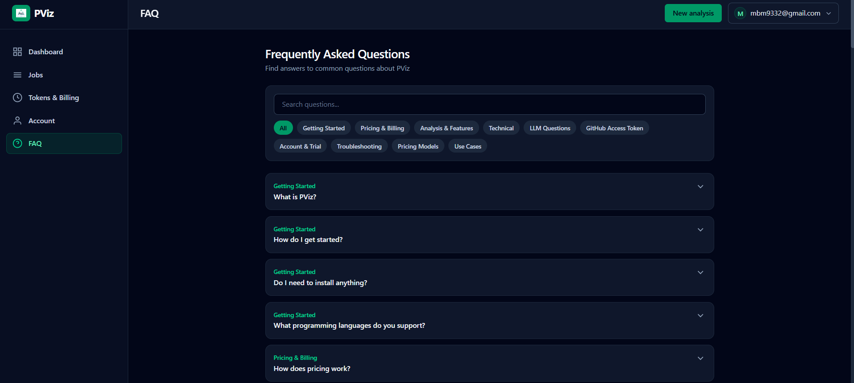The height and width of the screenshot is (383, 854).
Task: Select the Pricing & Billing category tab
Action: (x=382, y=128)
